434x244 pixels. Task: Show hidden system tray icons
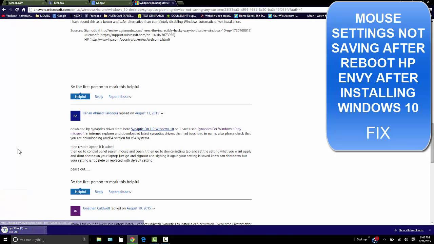pos(384,240)
